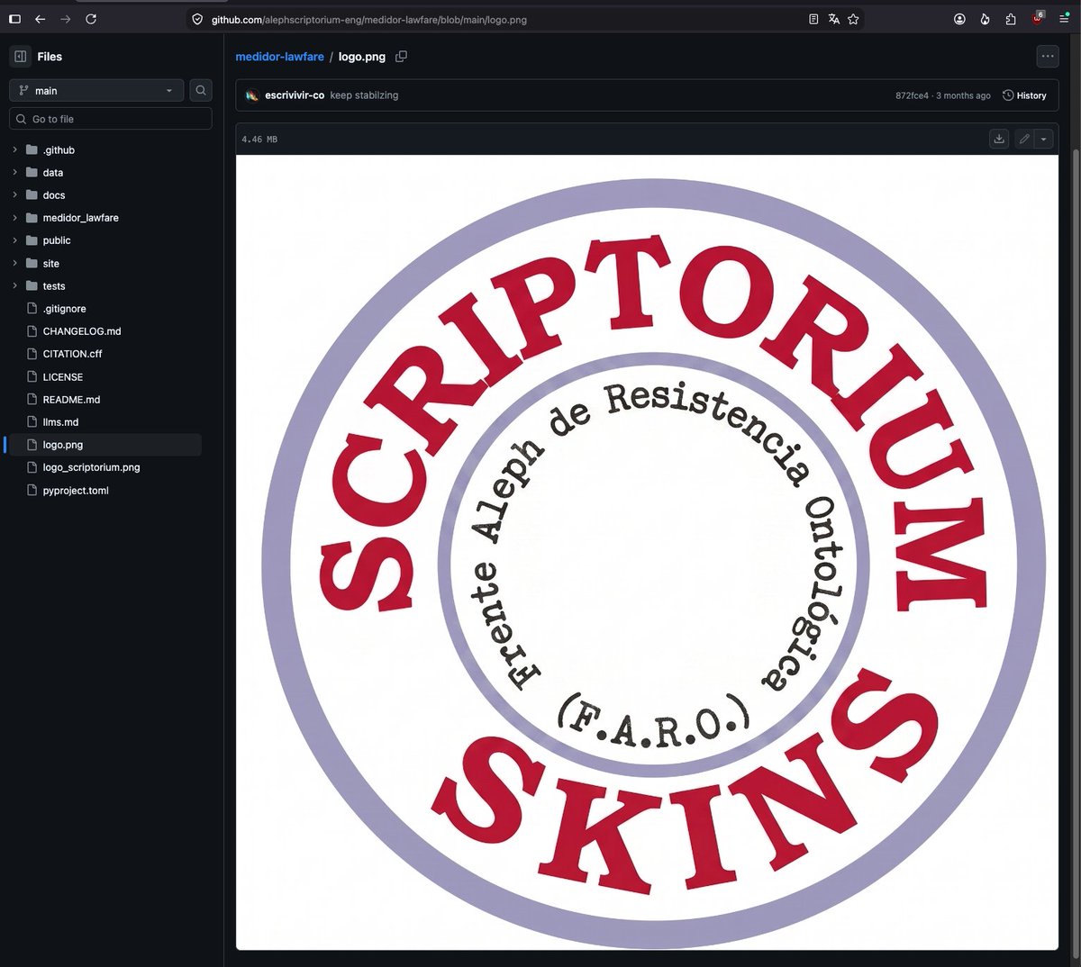Go to medidor-lawfare repository link

pyautogui.click(x=279, y=57)
